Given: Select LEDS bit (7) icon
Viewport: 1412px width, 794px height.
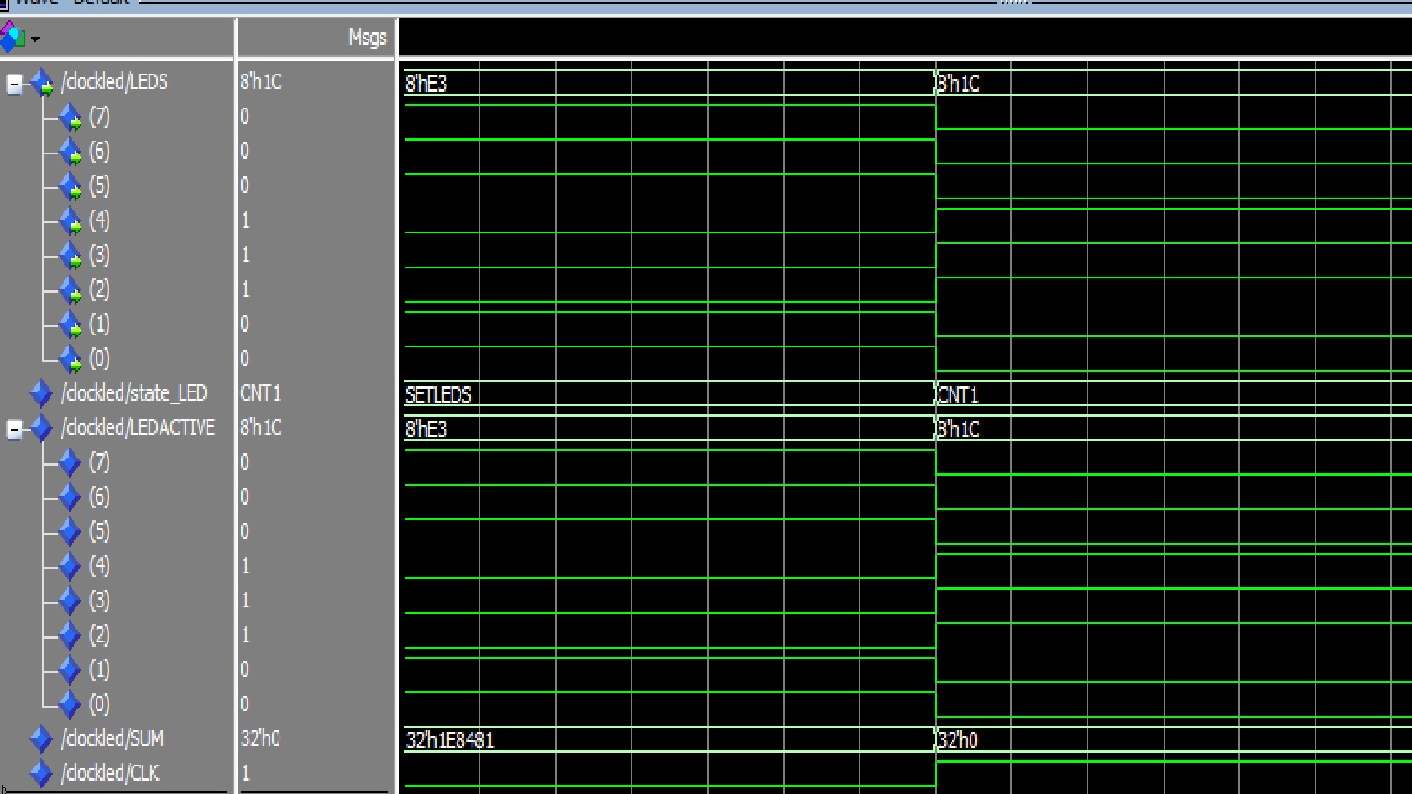Looking at the screenshot, I should pos(70,117).
